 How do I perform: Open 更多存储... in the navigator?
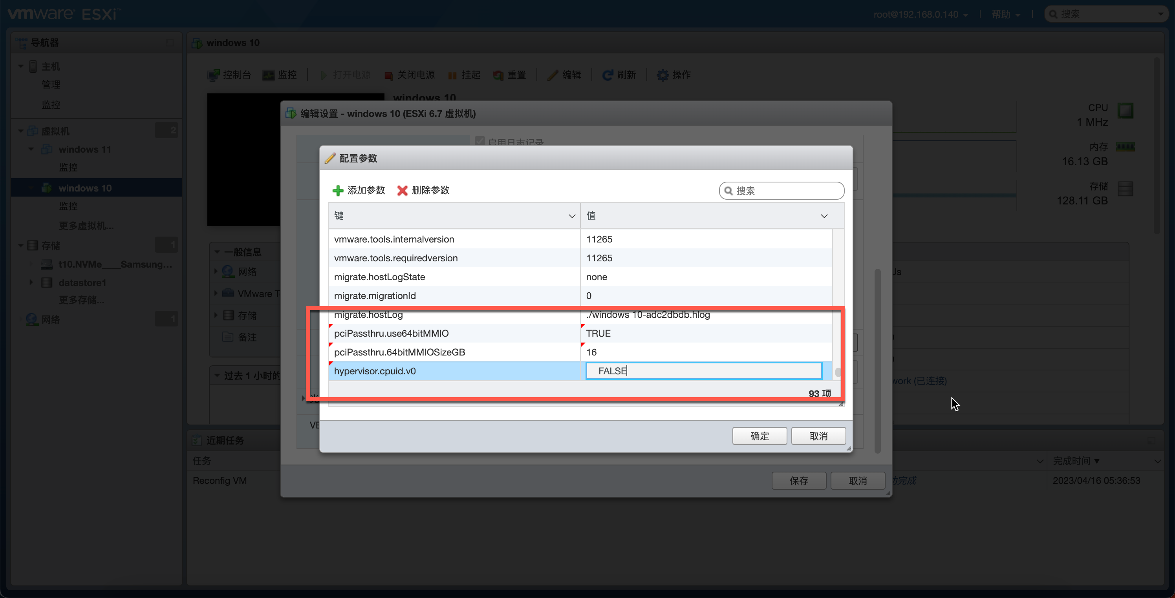tap(81, 300)
